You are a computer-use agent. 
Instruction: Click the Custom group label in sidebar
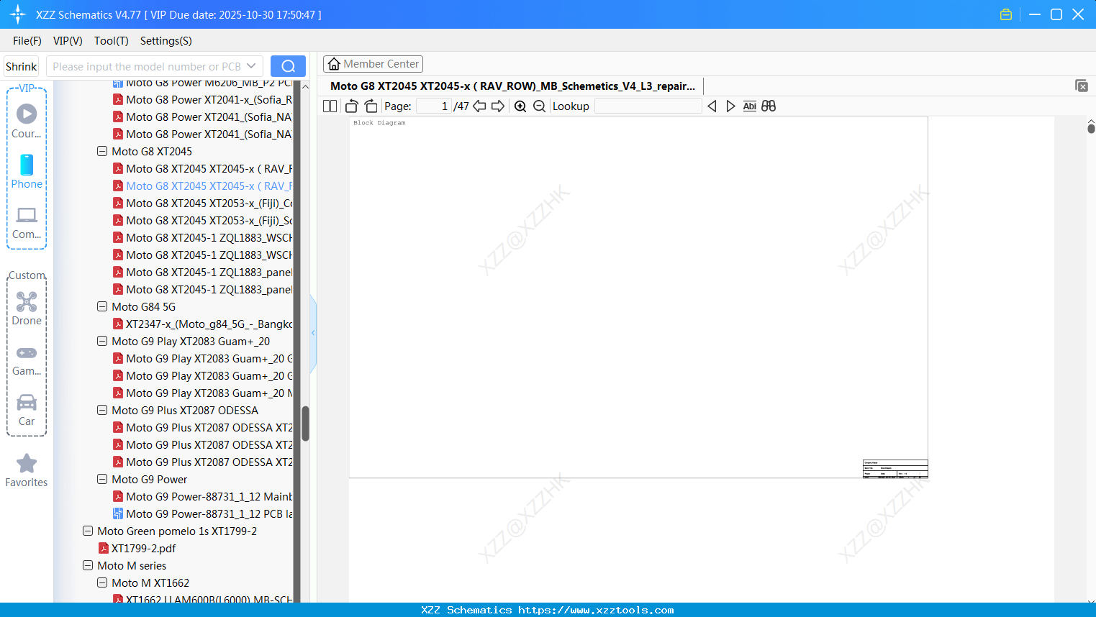(x=27, y=275)
